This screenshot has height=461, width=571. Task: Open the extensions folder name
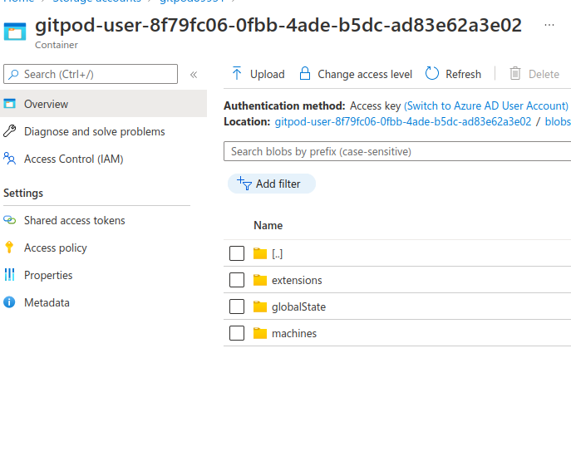pyautogui.click(x=297, y=281)
